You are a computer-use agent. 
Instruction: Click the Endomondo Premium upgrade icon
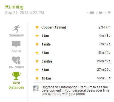(36, 88)
